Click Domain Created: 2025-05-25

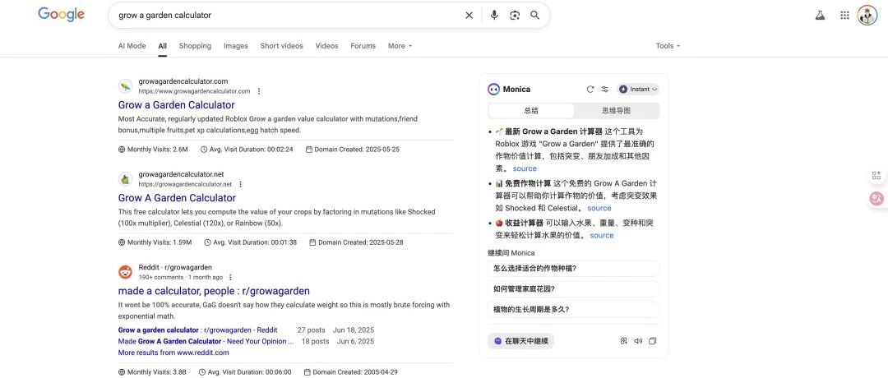coord(352,150)
